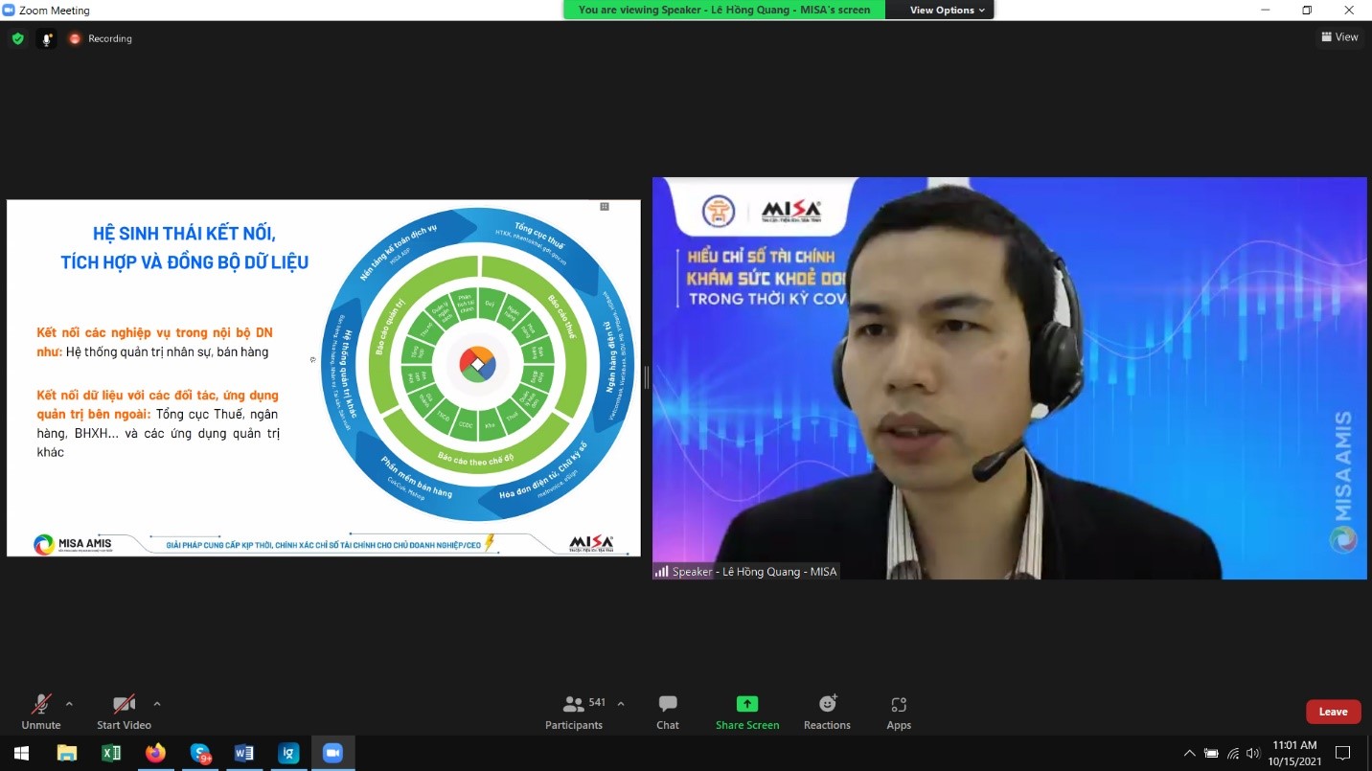The width and height of the screenshot is (1372, 771).
Task: Start the video camera
Action: tap(124, 712)
